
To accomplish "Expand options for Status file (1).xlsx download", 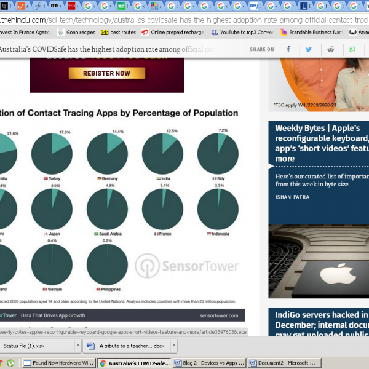I will [x=78, y=346].
